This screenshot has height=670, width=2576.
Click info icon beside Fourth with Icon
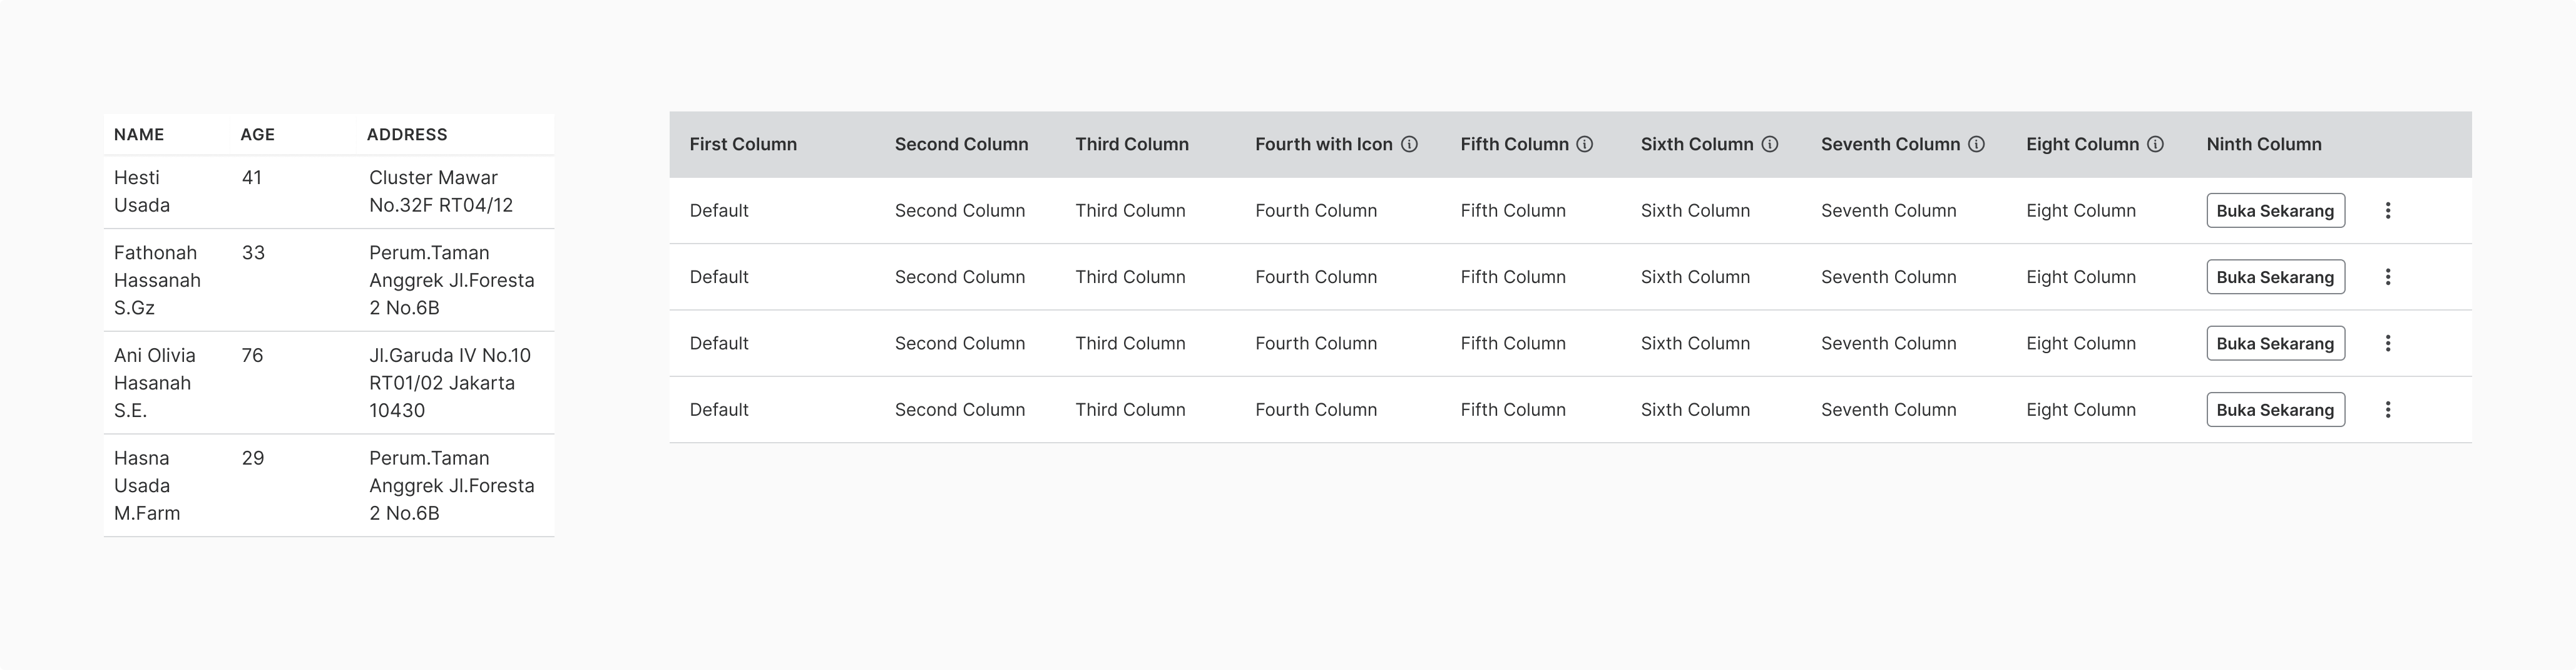pyautogui.click(x=1409, y=144)
